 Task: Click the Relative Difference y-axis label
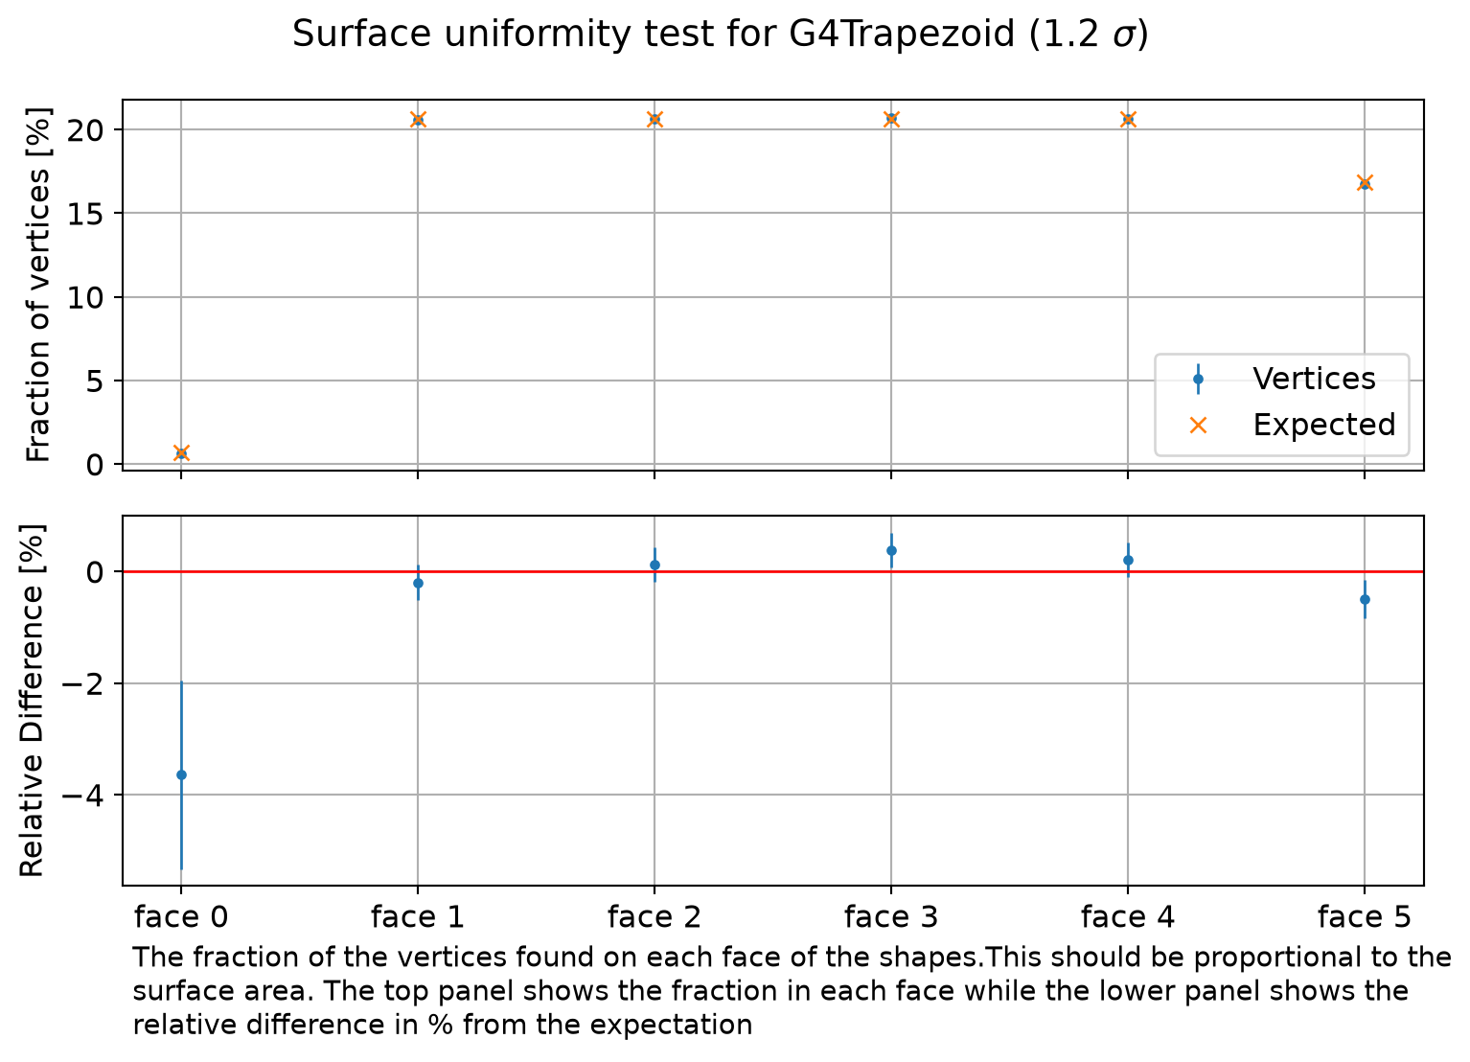click(33, 701)
